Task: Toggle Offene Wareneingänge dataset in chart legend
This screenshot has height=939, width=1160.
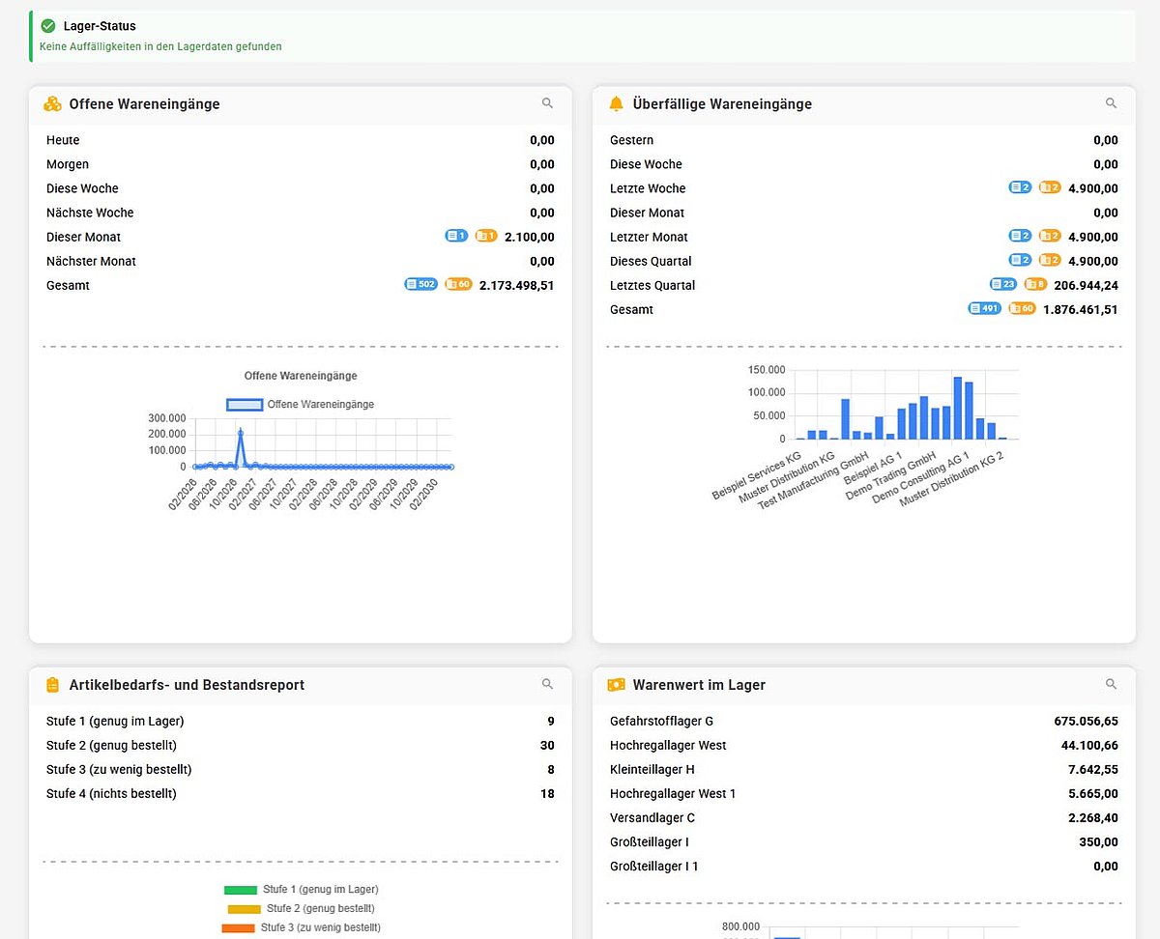Action: (x=300, y=405)
